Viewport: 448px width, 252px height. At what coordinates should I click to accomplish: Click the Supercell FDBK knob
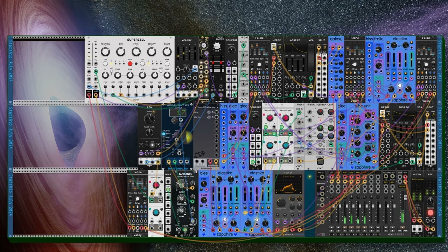click(118, 75)
